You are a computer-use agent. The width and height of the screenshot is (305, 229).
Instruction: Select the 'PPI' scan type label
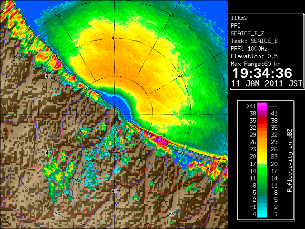(235, 26)
